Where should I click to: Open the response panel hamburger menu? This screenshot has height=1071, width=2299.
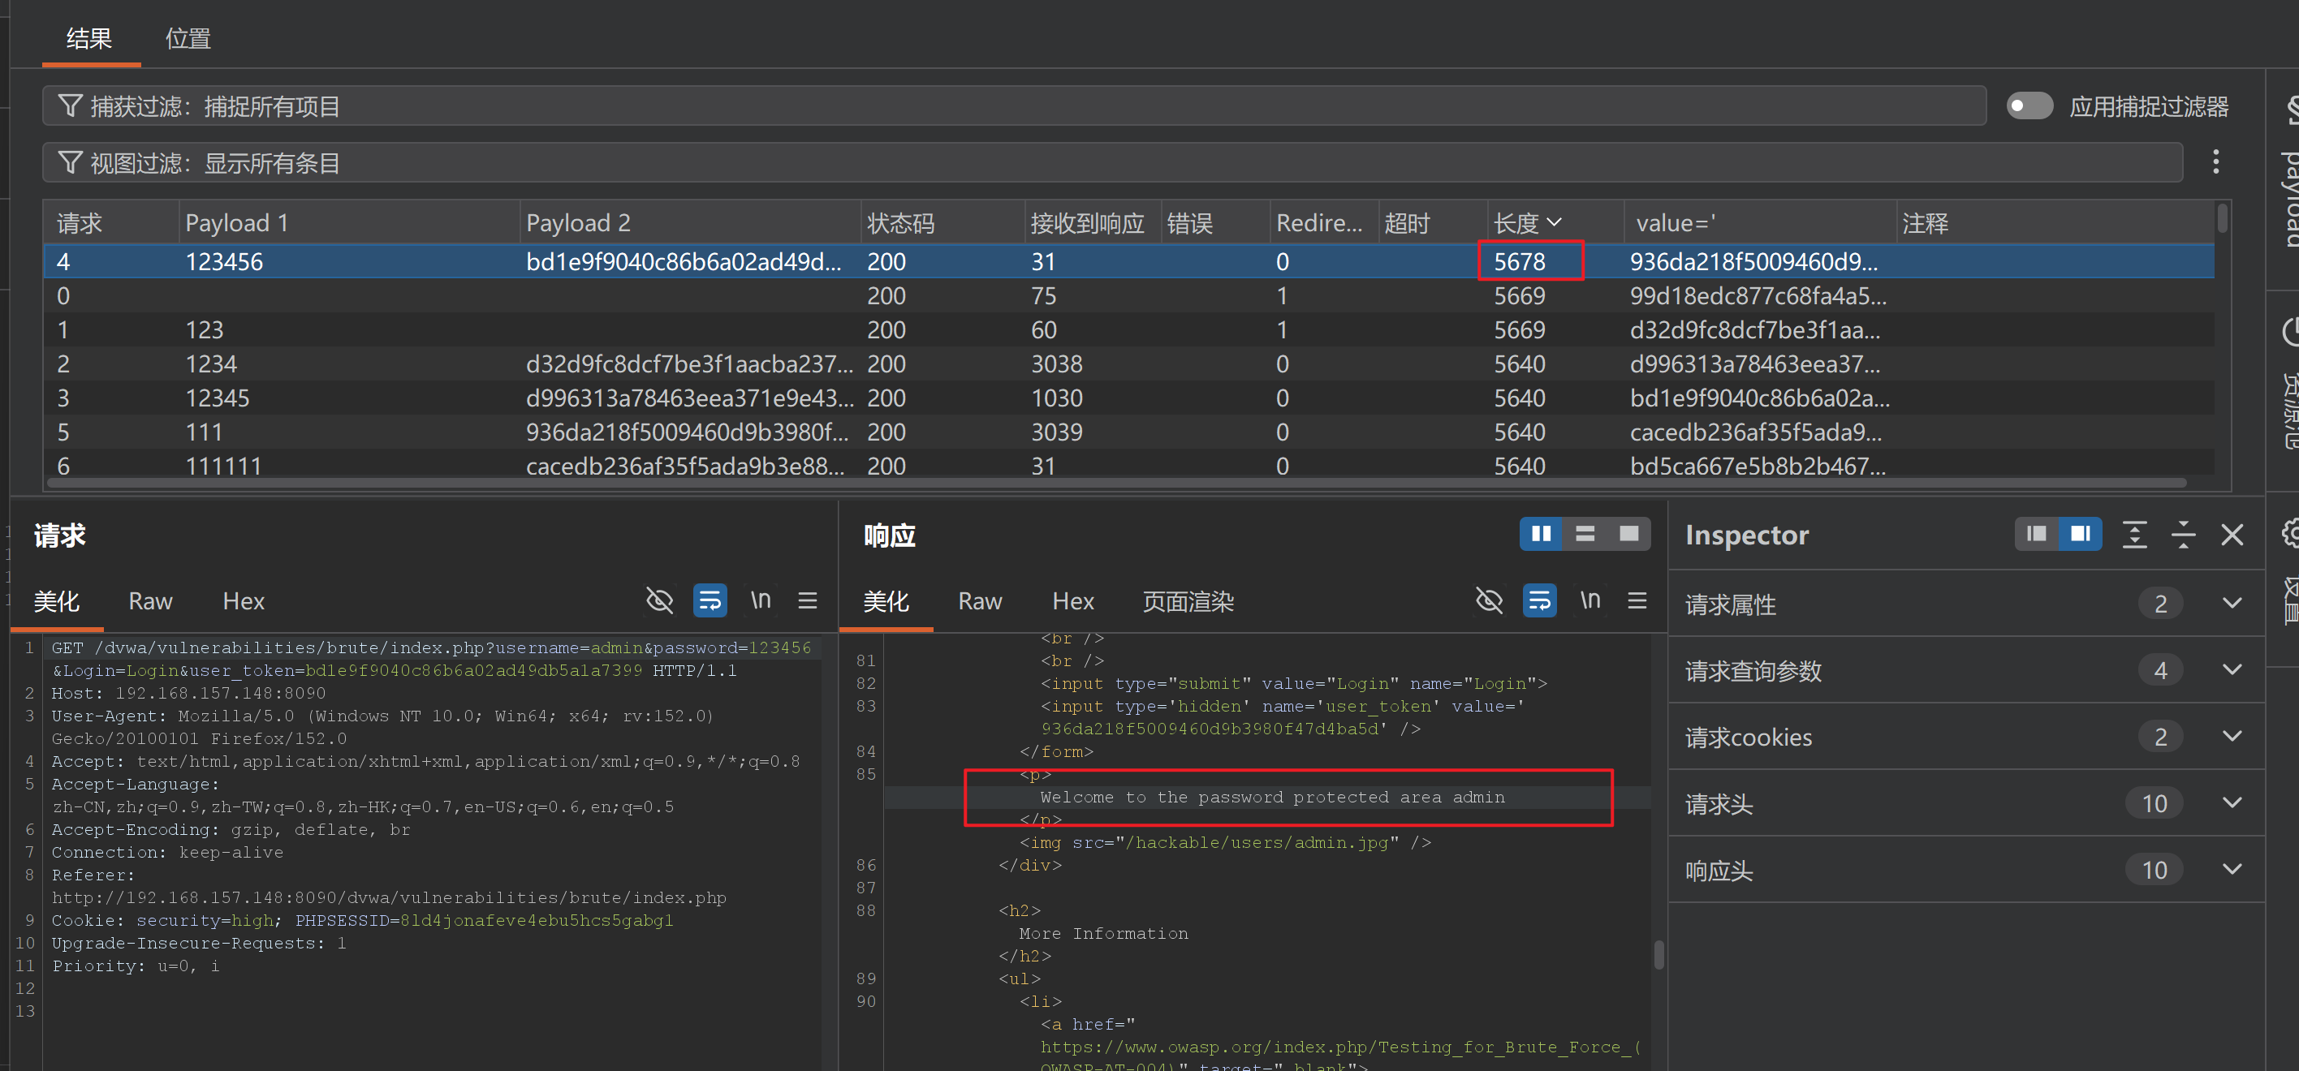(x=1637, y=600)
